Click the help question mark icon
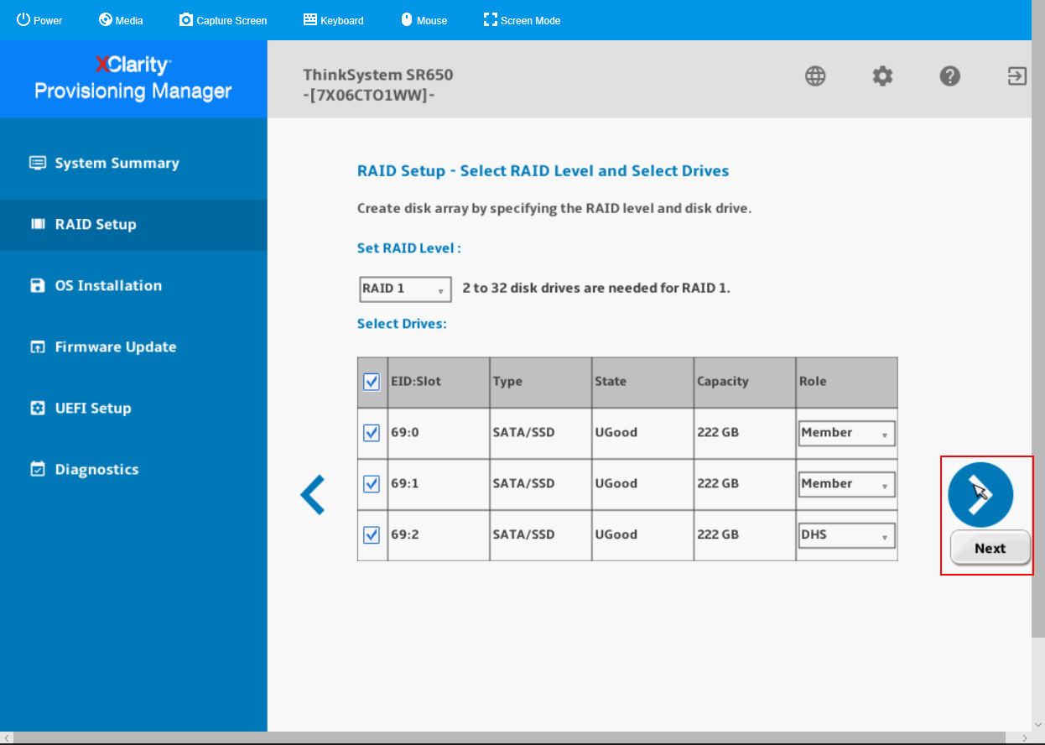Screen dimensions: 1045x745 click(949, 76)
